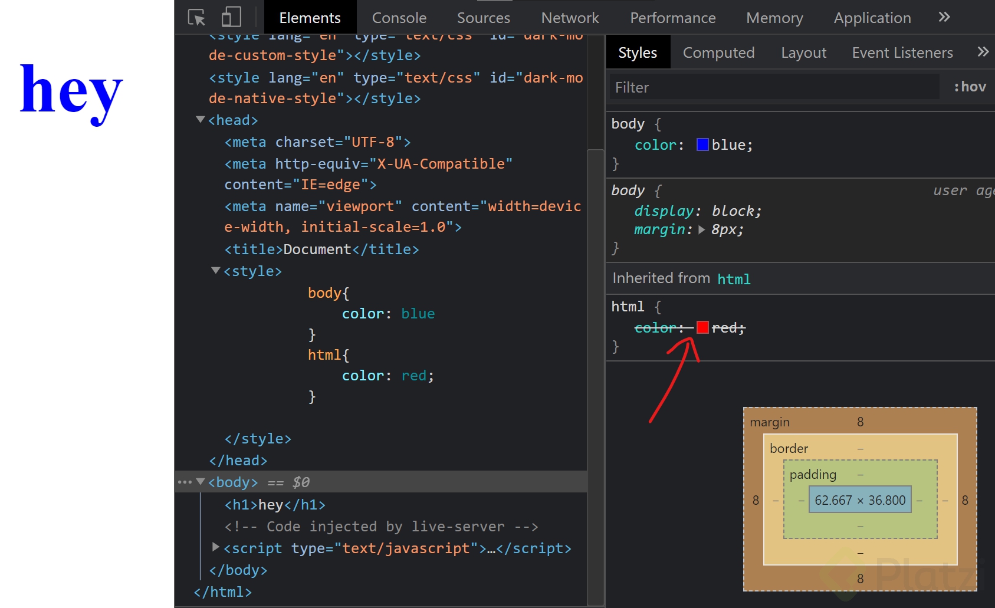
Task: Click the body color: blue CSS source line
Action: [388, 314]
